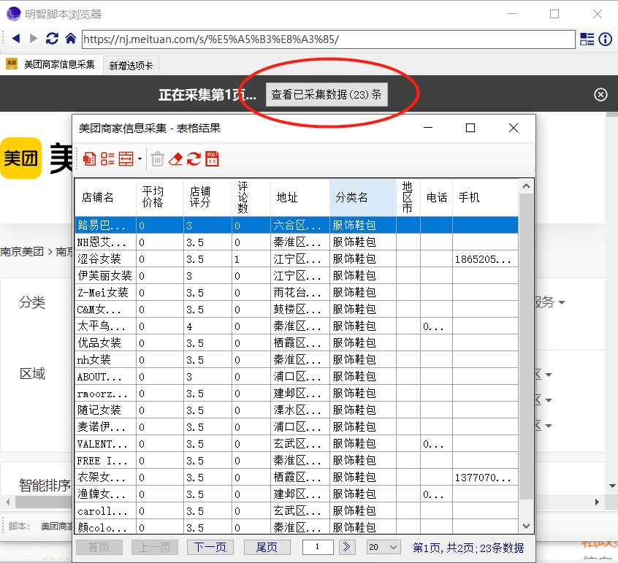Click the 地址 column header
The width and height of the screenshot is (618, 563).
(x=300, y=197)
